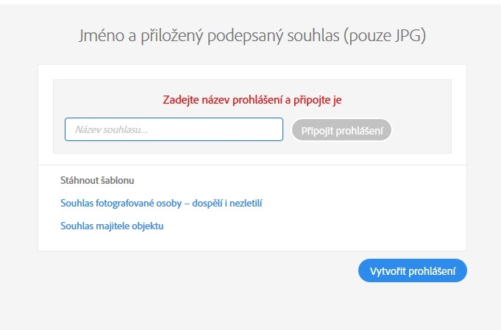Image resolution: width=501 pixels, height=330 pixels.
Task: Open the Souhlas majitele objektu link
Action: 112,226
